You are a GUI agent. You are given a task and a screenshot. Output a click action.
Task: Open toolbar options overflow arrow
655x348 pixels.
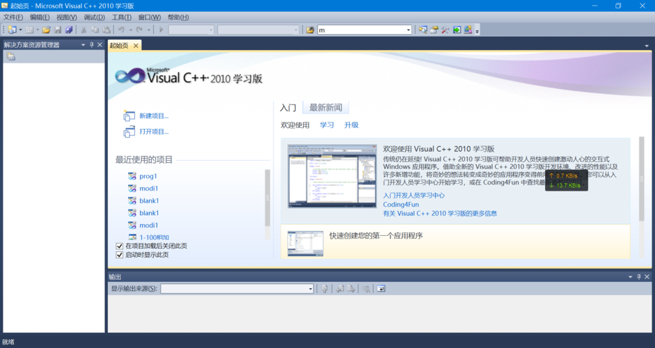477,31
